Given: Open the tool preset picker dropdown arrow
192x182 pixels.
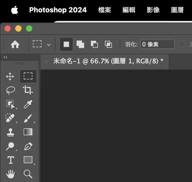Looking at the screenshot, I should click(x=49, y=45).
